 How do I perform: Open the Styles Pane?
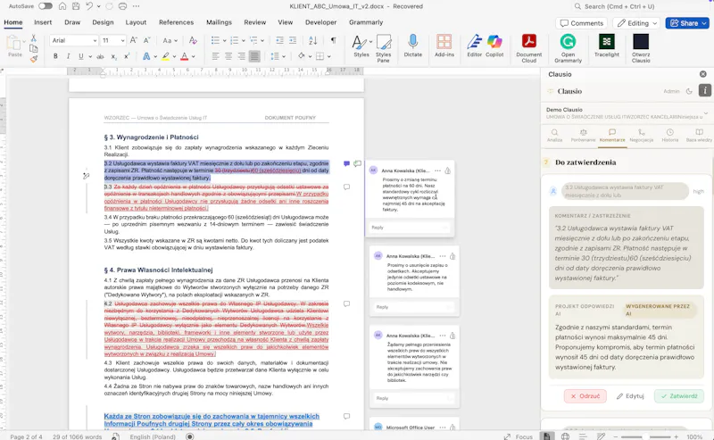[x=384, y=48]
